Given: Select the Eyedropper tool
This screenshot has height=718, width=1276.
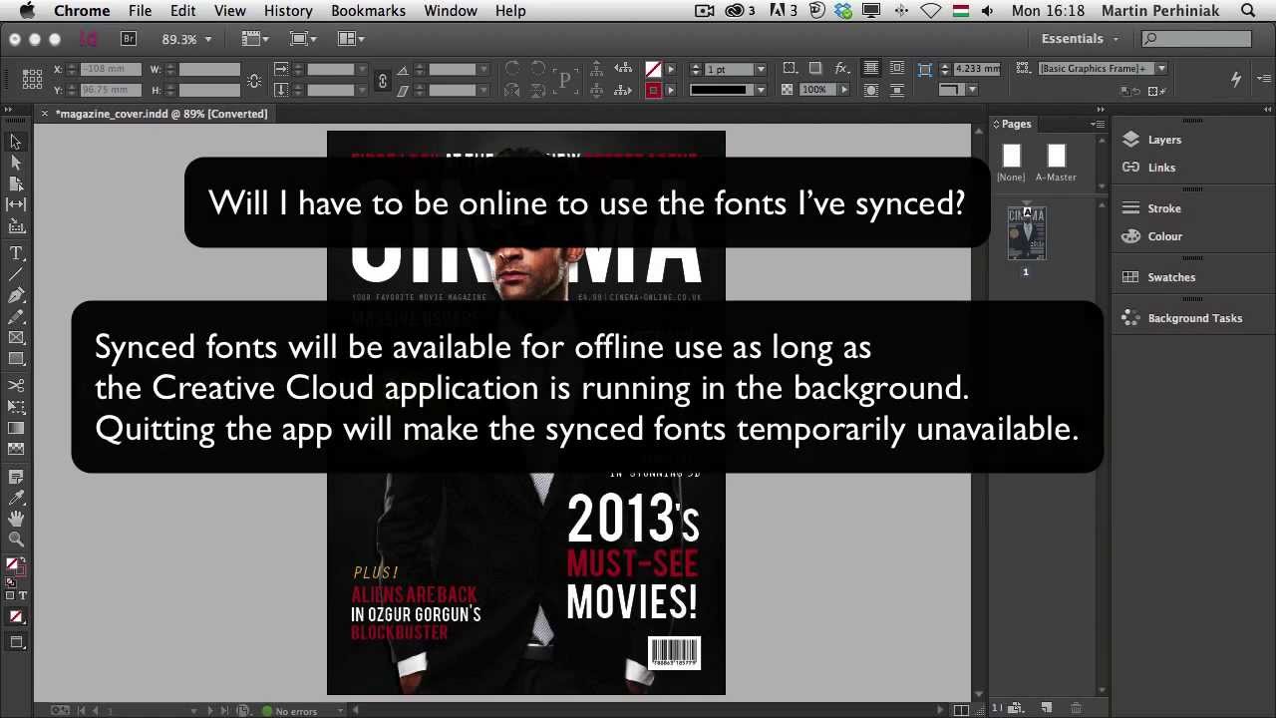Looking at the screenshot, I should 16,498.
